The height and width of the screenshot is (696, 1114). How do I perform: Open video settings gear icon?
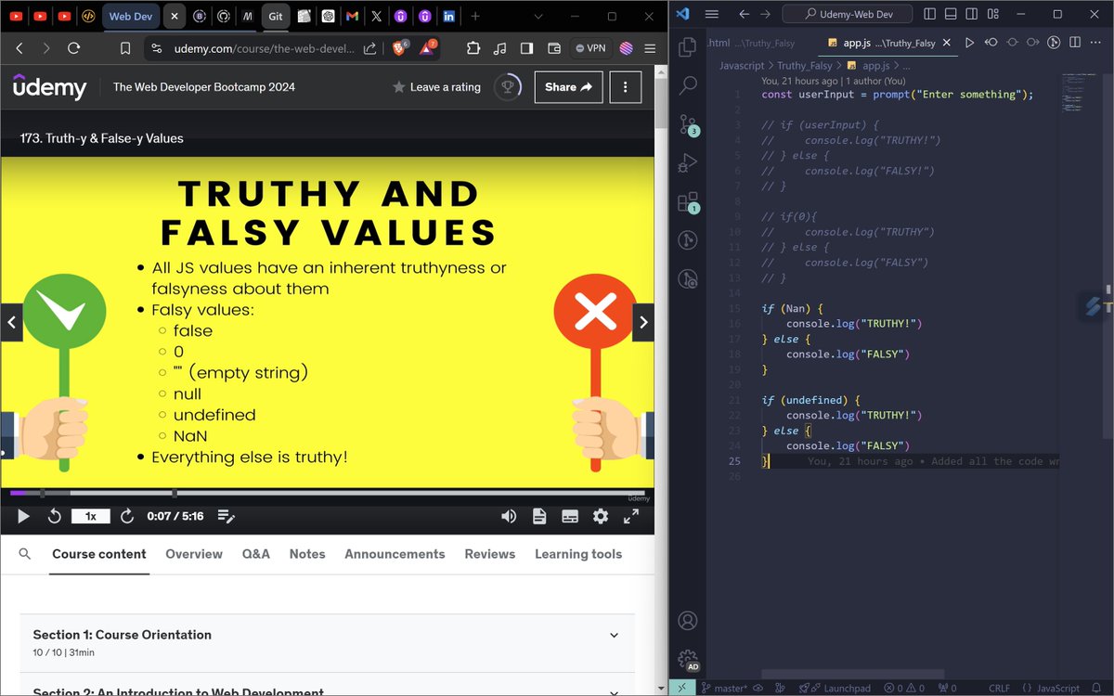pyautogui.click(x=601, y=516)
